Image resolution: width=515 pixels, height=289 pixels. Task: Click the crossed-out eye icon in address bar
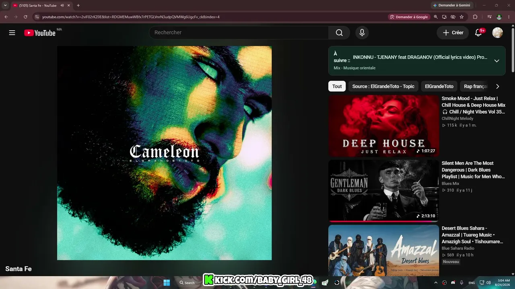[453, 17]
